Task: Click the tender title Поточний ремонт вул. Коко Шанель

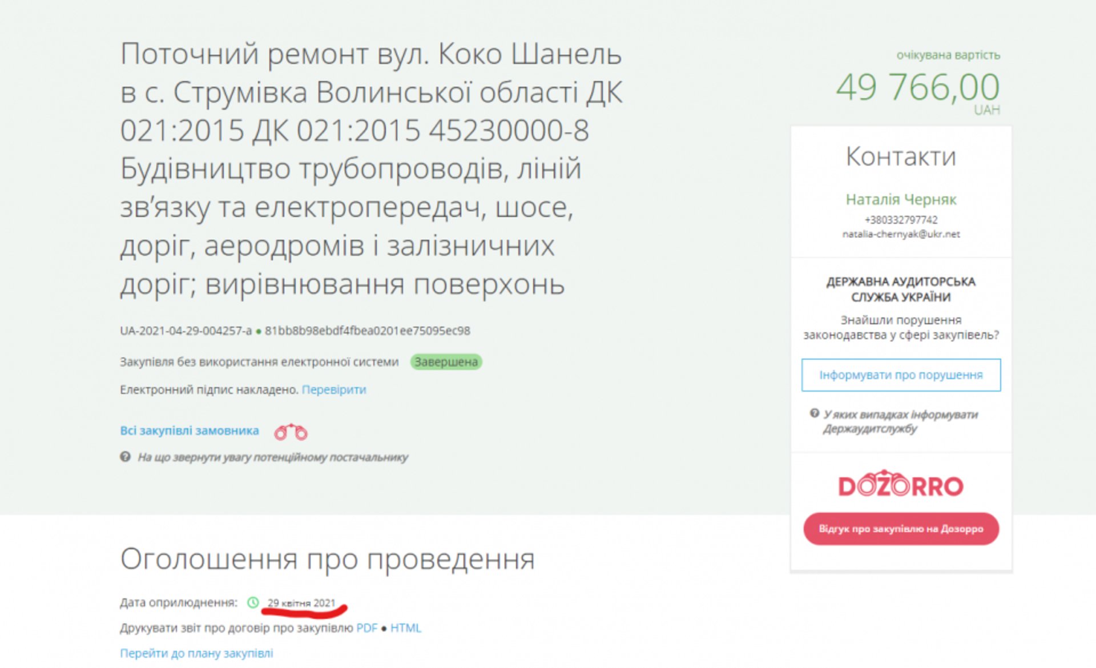Action: point(371,169)
